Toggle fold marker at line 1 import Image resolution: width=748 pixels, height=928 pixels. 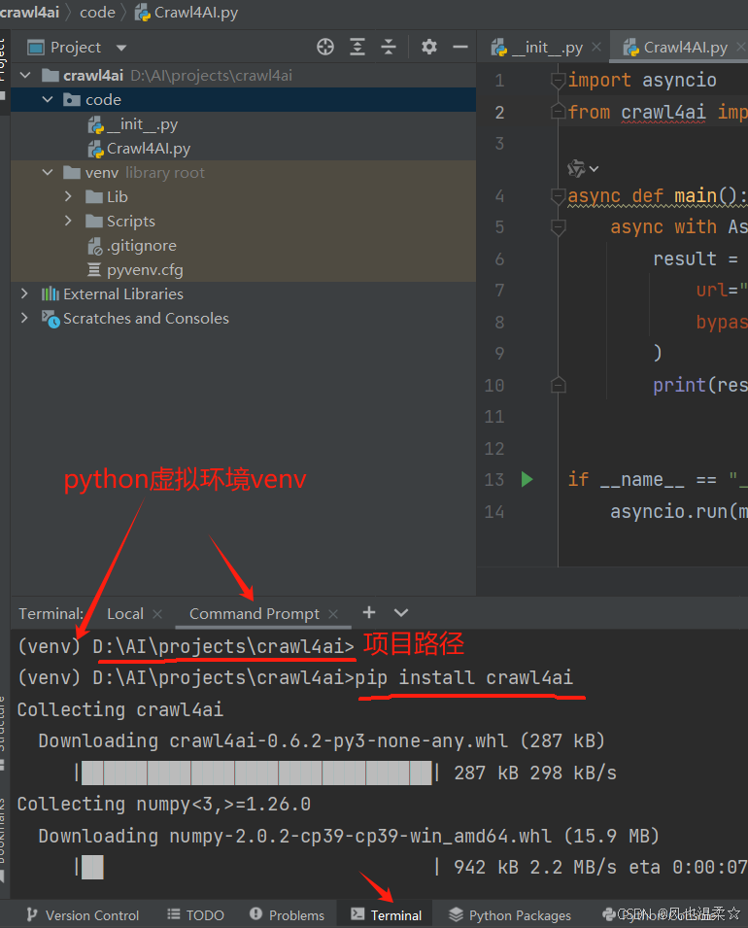point(558,80)
